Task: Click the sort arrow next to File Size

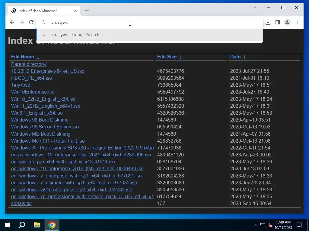Action: point(180,57)
